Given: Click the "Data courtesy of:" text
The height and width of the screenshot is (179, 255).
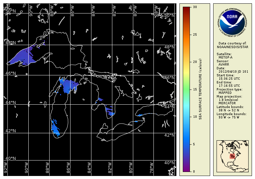Looking at the screenshot, I should (x=232, y=43).
